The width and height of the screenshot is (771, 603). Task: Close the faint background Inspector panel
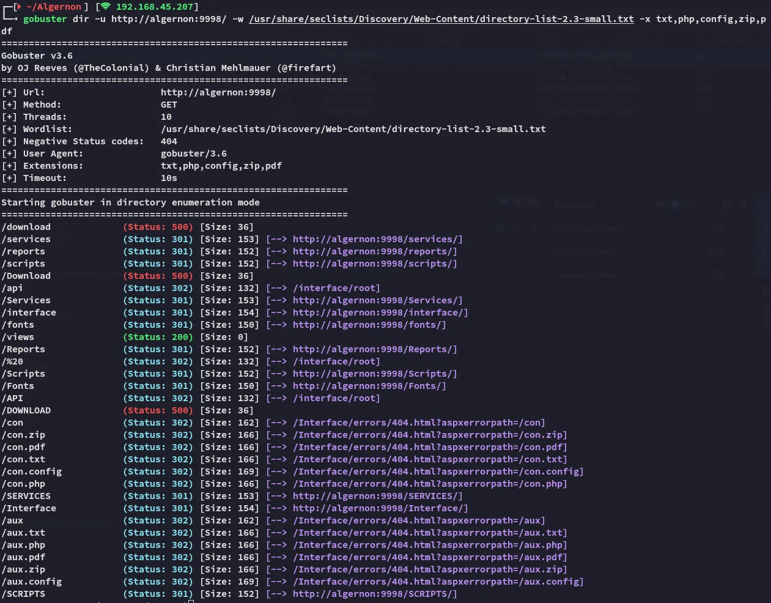[743, 205]
